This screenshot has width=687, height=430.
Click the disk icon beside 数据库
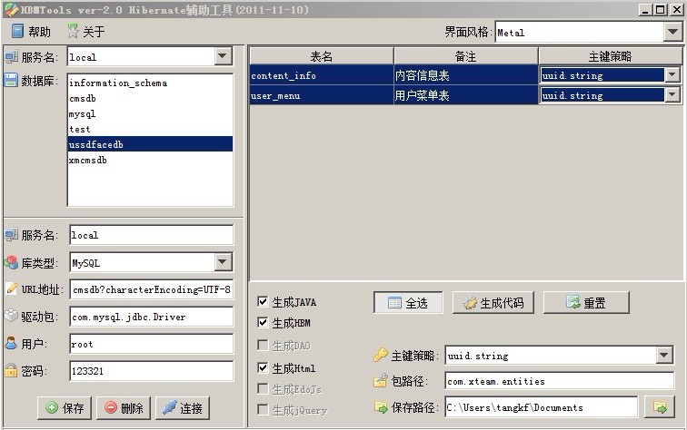coord(11,80)
